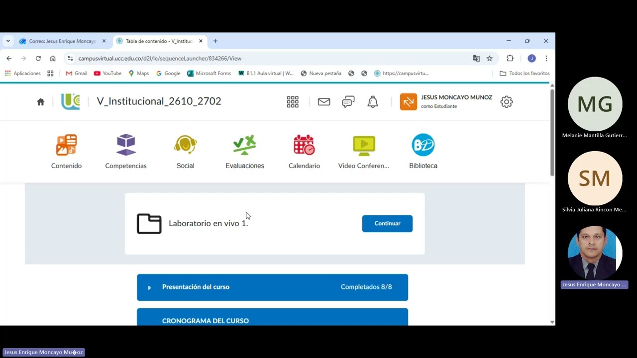The image size is (637, 358).
Task: Reload the page in Chrome
Action: [x=38, y=58]
